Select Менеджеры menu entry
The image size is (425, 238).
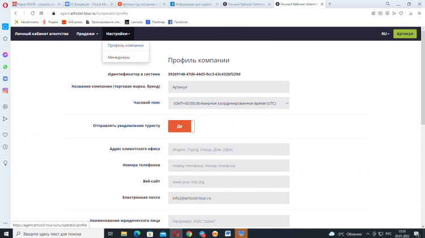point(126,57)
